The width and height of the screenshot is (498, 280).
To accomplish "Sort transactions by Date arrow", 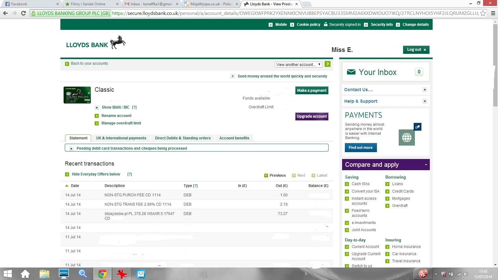I will click(x=67, y=186).
